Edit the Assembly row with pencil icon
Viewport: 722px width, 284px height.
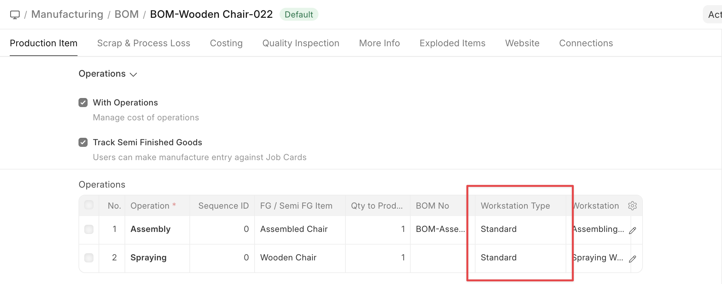coord(632,230)
